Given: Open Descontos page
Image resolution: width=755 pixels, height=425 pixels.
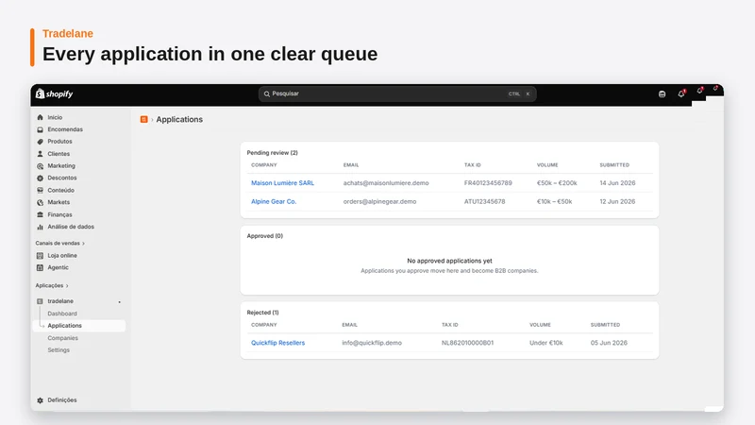Looking at the screenshot, I should pos(62,178).
